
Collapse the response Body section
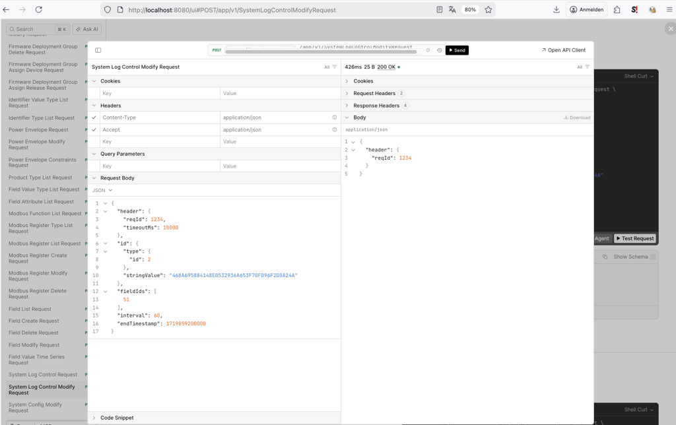[x=347, y=117]
